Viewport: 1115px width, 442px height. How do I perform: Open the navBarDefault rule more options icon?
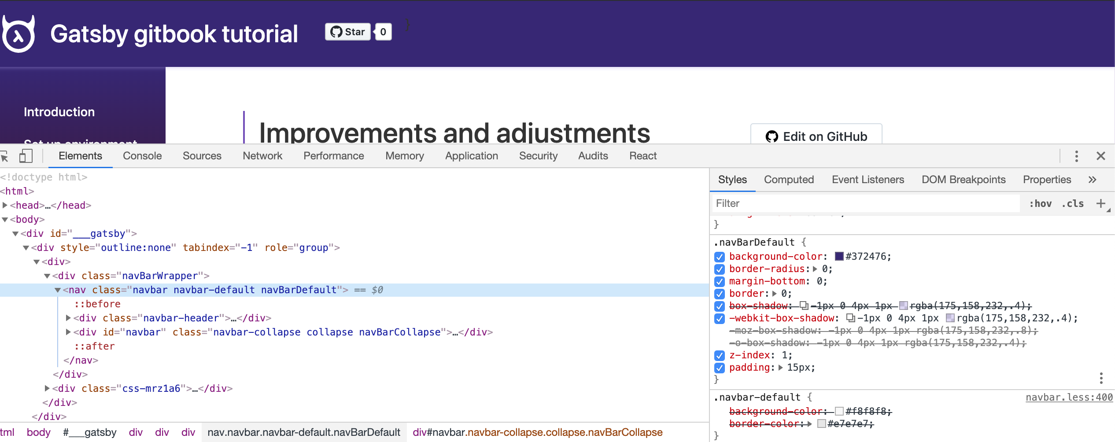click(1101, 378)
